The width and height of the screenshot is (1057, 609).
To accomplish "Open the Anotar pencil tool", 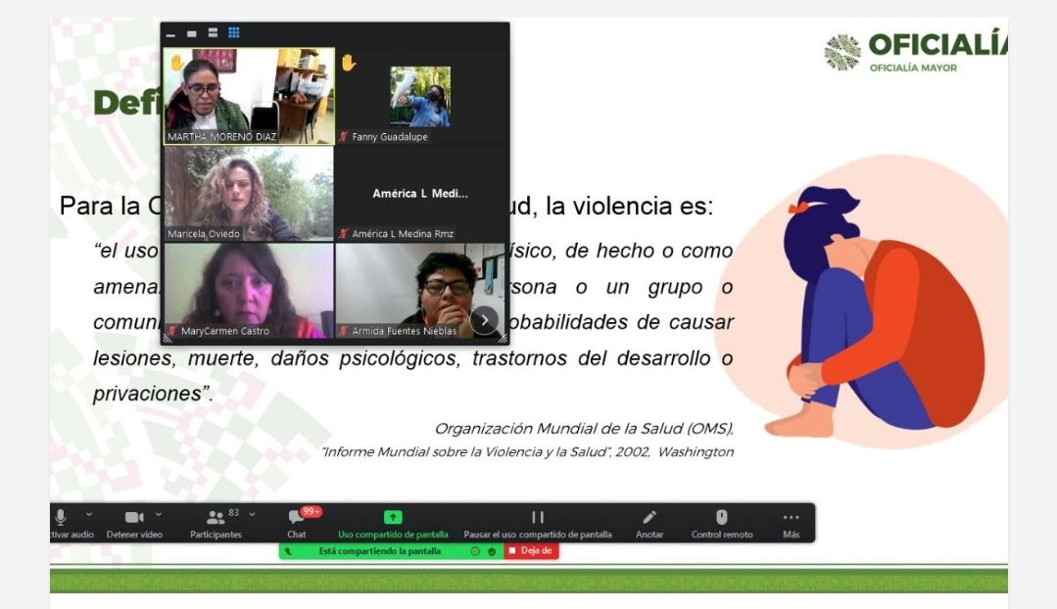I will tap(649, 517).
